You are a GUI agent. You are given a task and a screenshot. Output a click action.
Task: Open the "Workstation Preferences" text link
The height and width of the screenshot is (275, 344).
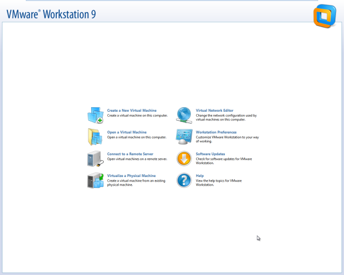216,132
